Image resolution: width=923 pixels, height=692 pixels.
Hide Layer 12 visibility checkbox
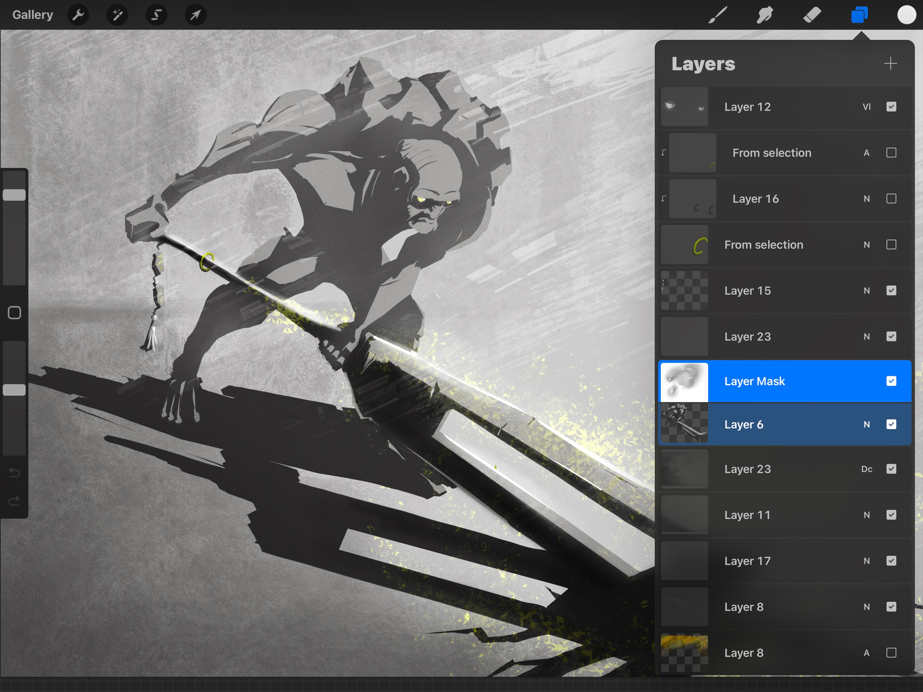click(891, 107)
